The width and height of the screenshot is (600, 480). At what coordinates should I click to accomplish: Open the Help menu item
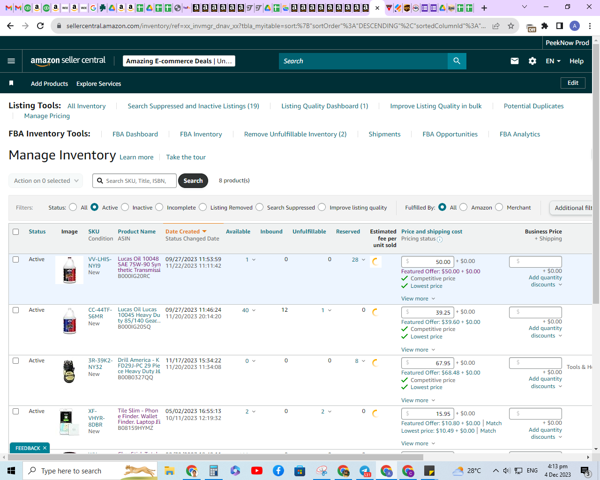pos(577,61)
